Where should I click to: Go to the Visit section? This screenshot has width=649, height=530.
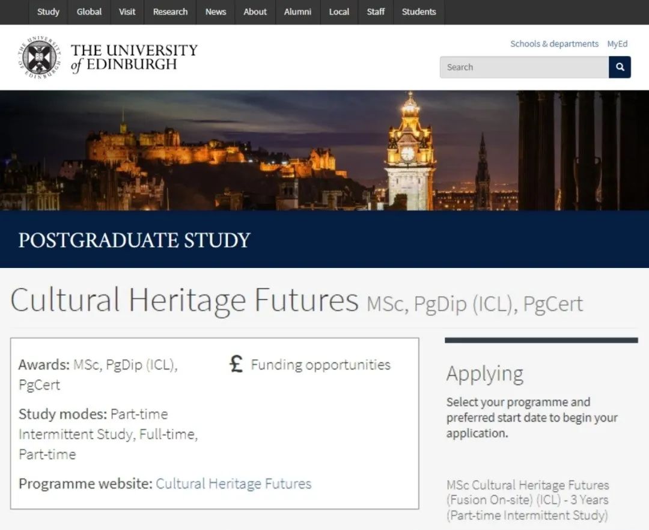[127, 12]
